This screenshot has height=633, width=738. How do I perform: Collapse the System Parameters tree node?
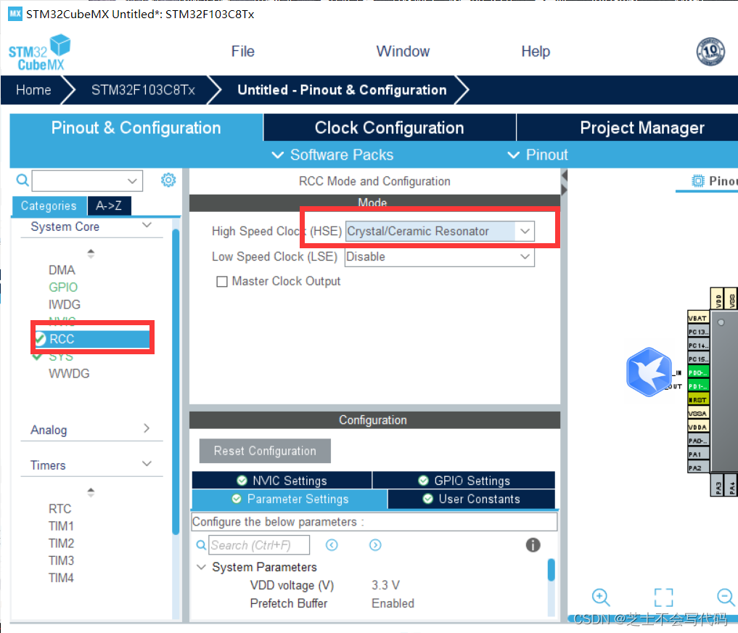point(201,567)
